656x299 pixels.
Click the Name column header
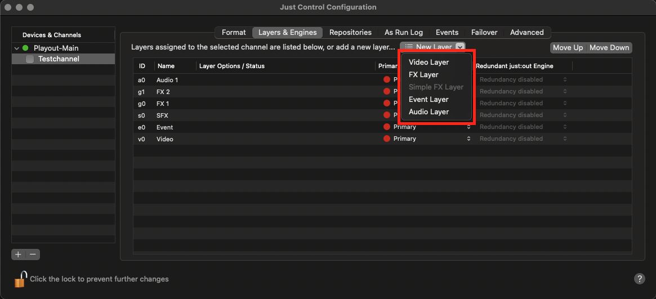[x=175, y=66]
